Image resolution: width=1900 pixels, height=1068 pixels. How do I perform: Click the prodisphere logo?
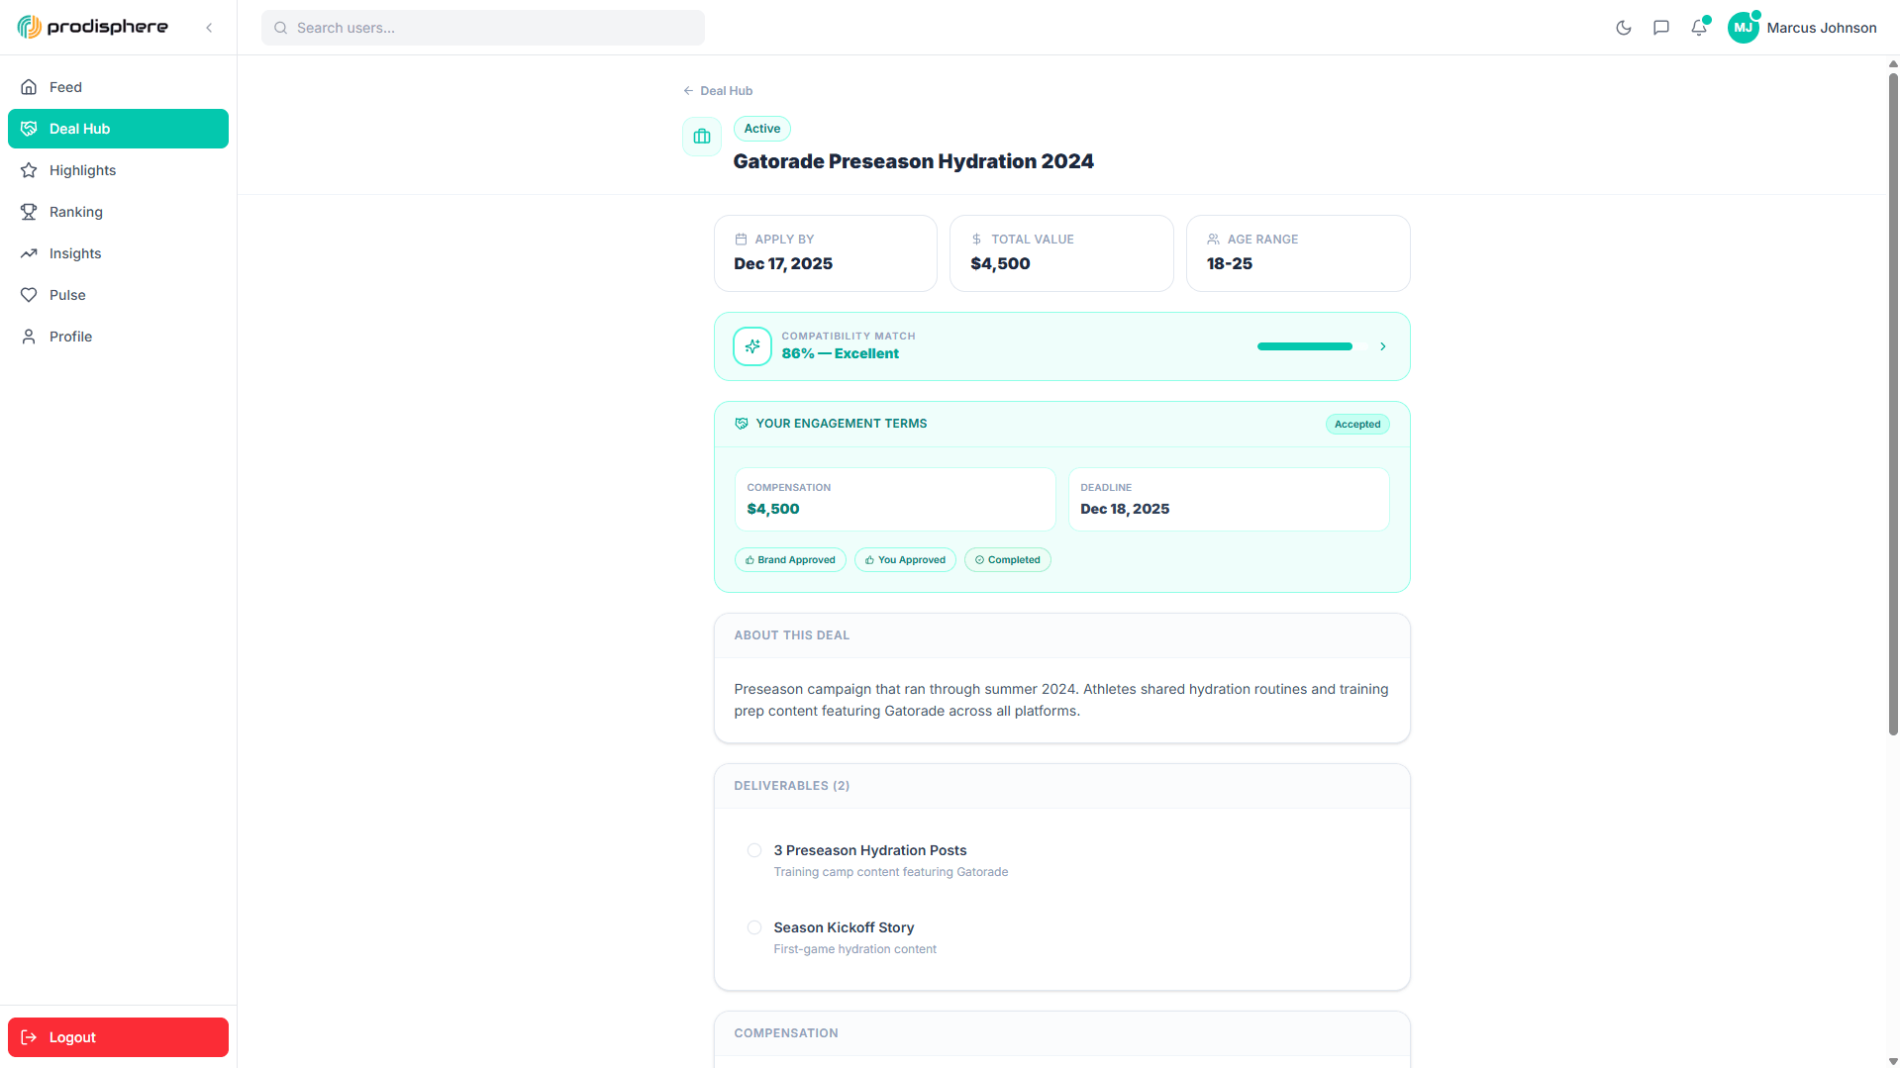tap(93, 27)
